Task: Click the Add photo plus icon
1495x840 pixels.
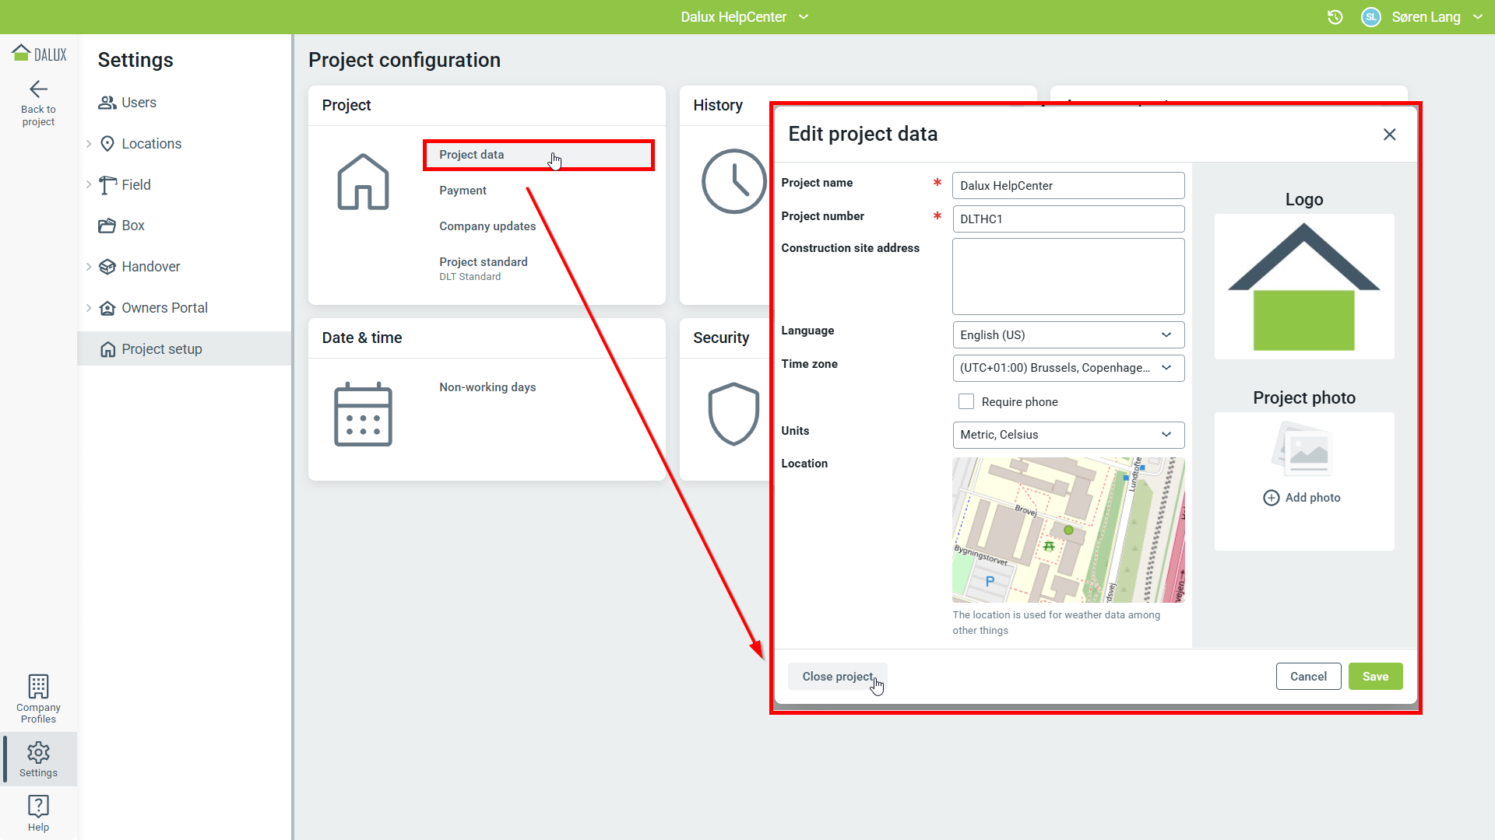Action: pyautogui.click(x=1271, y=498)
